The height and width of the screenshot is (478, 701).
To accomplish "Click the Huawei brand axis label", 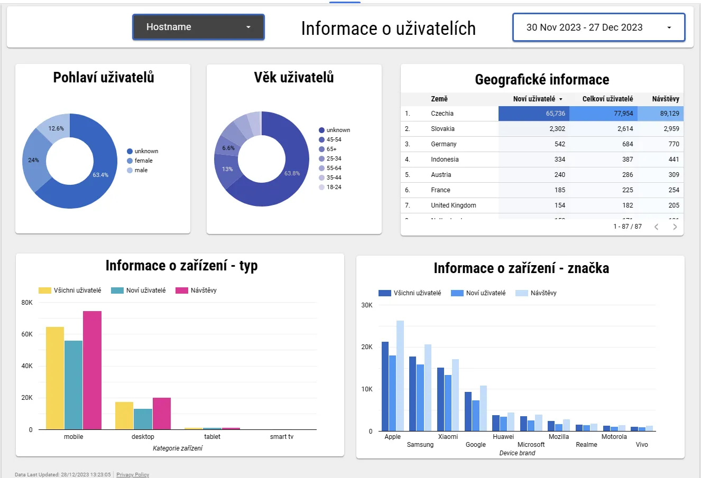I will pyautogui.click(x=503, y=437).
